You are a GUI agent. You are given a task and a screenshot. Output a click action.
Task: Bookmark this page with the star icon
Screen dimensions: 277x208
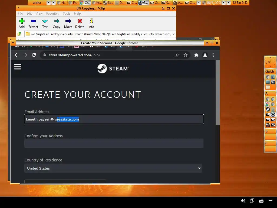(186, 55)
